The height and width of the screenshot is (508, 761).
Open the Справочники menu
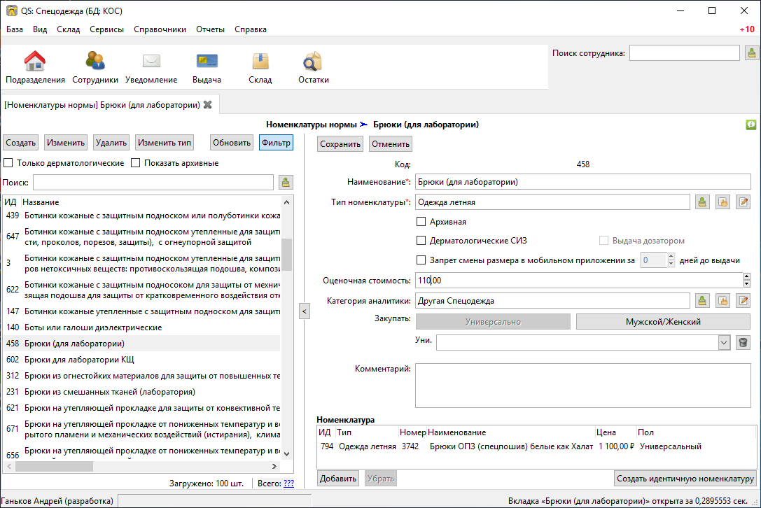pos(160,29)
